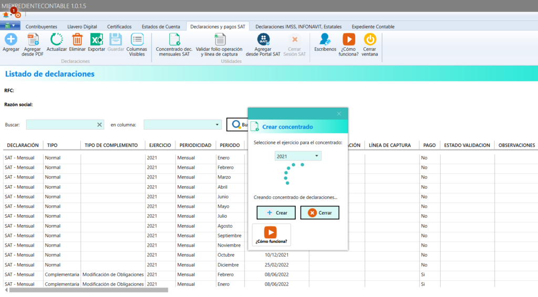Sort by EJERCICIO column header

click(x=160, y=145)
